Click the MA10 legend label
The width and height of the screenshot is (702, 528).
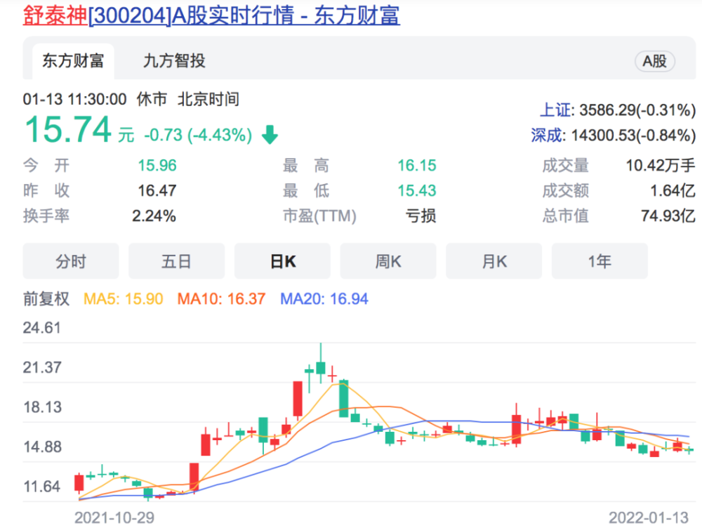(222, 298)
